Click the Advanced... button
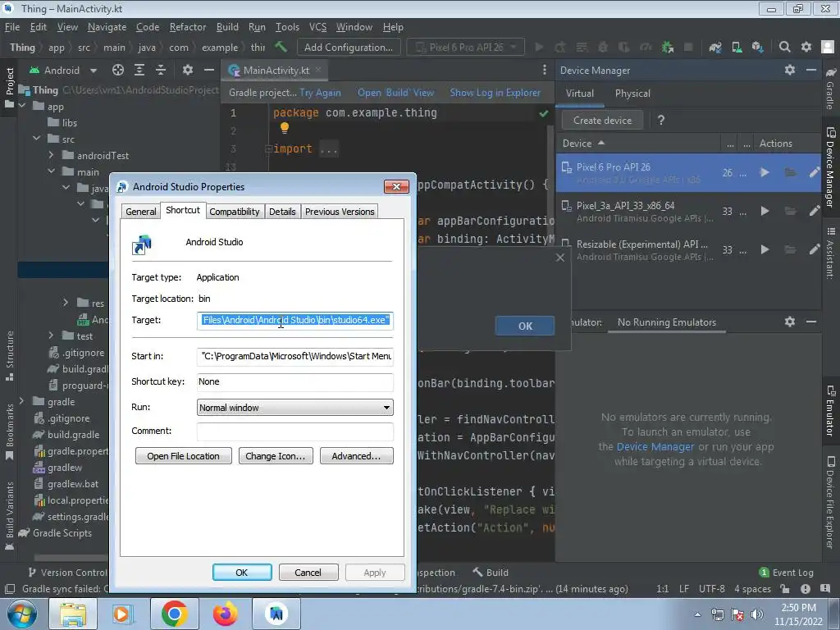The width and height of the screenshot is (840, 630). click(356, 456)
